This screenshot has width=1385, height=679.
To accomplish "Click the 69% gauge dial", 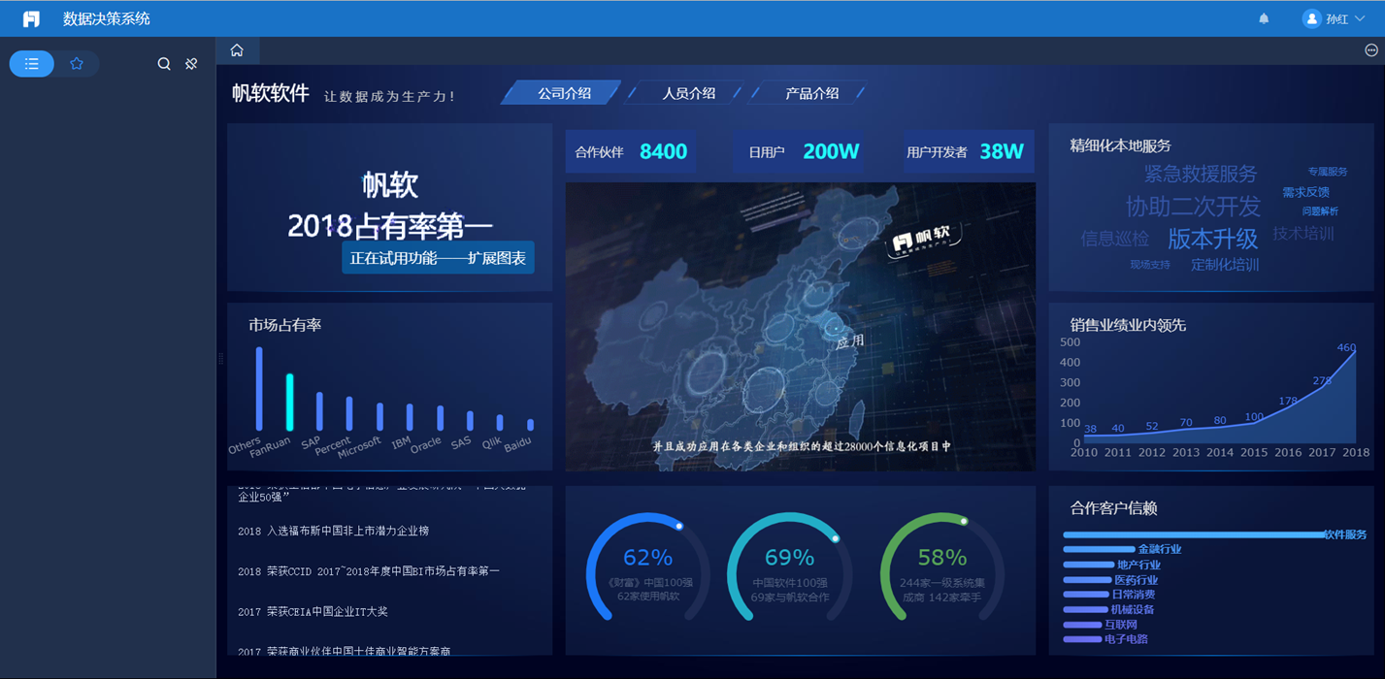I will pyautogui.click(x=789, y=567).
